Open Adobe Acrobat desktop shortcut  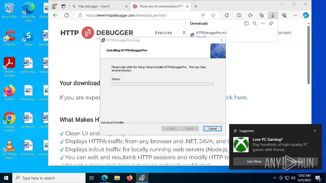click(9, 67)
